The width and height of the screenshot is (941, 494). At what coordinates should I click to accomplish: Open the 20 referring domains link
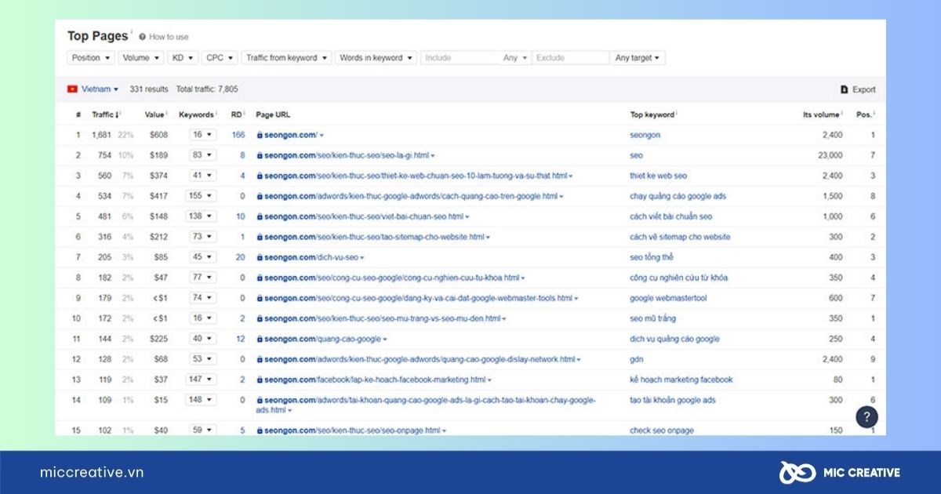[240, 257]
